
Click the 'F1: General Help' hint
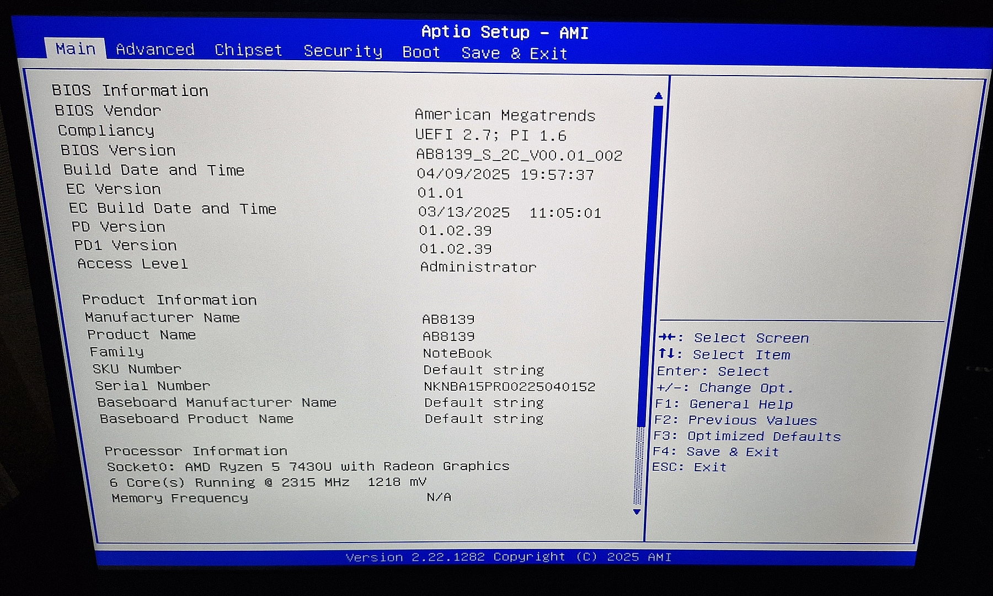724,404
